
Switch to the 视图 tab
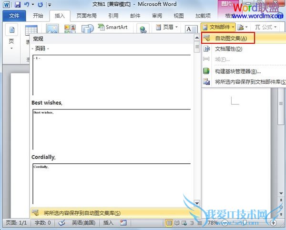click(x=179, y=16)
